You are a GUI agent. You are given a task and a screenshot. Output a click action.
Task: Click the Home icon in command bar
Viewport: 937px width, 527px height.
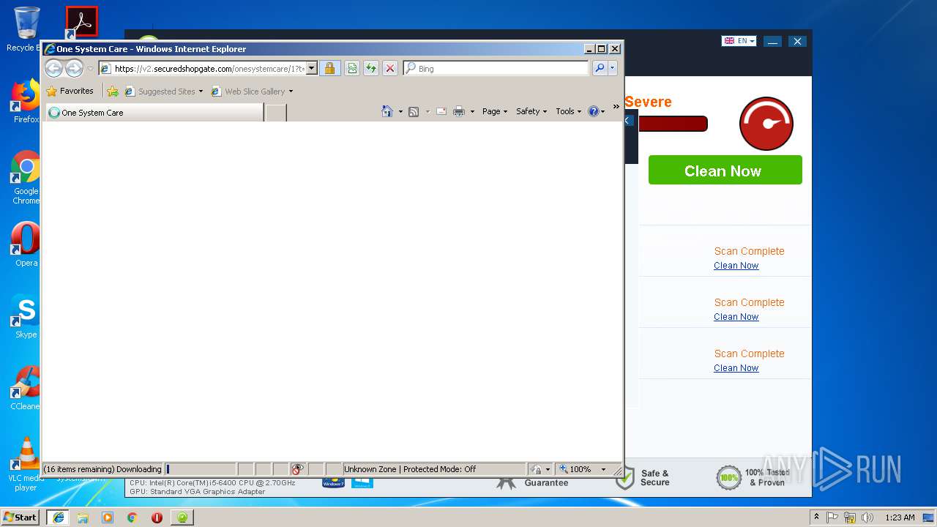(x=387, y=111)
